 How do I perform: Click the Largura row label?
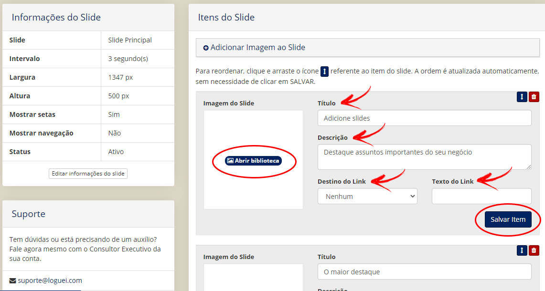pyautogui.click(x=22, y=77)
